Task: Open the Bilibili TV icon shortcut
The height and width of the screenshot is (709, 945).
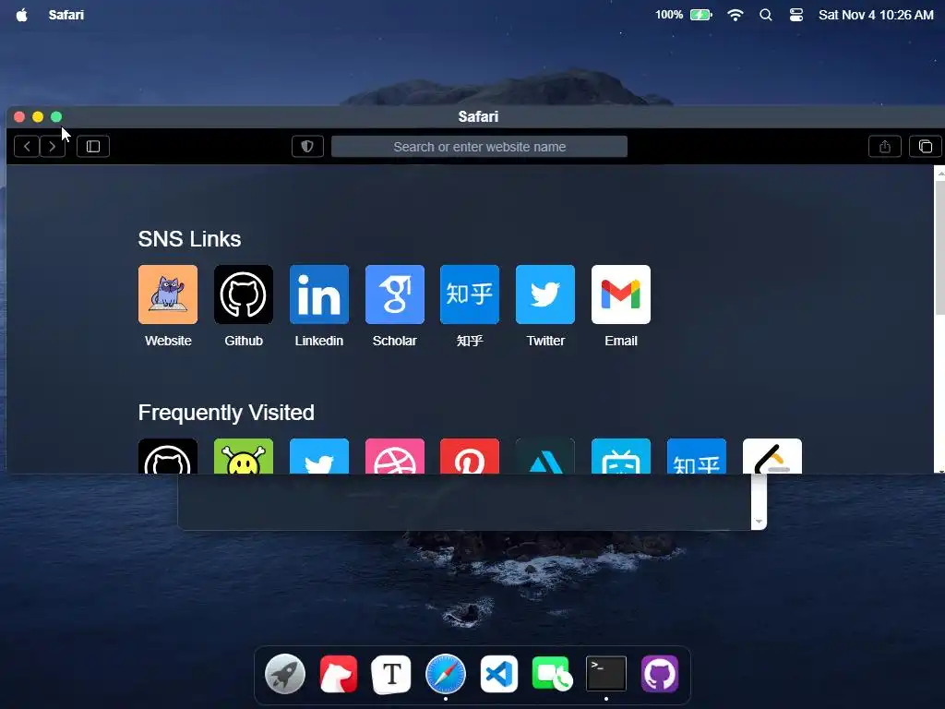Action: pyautogui.click(x=621, y=456)
